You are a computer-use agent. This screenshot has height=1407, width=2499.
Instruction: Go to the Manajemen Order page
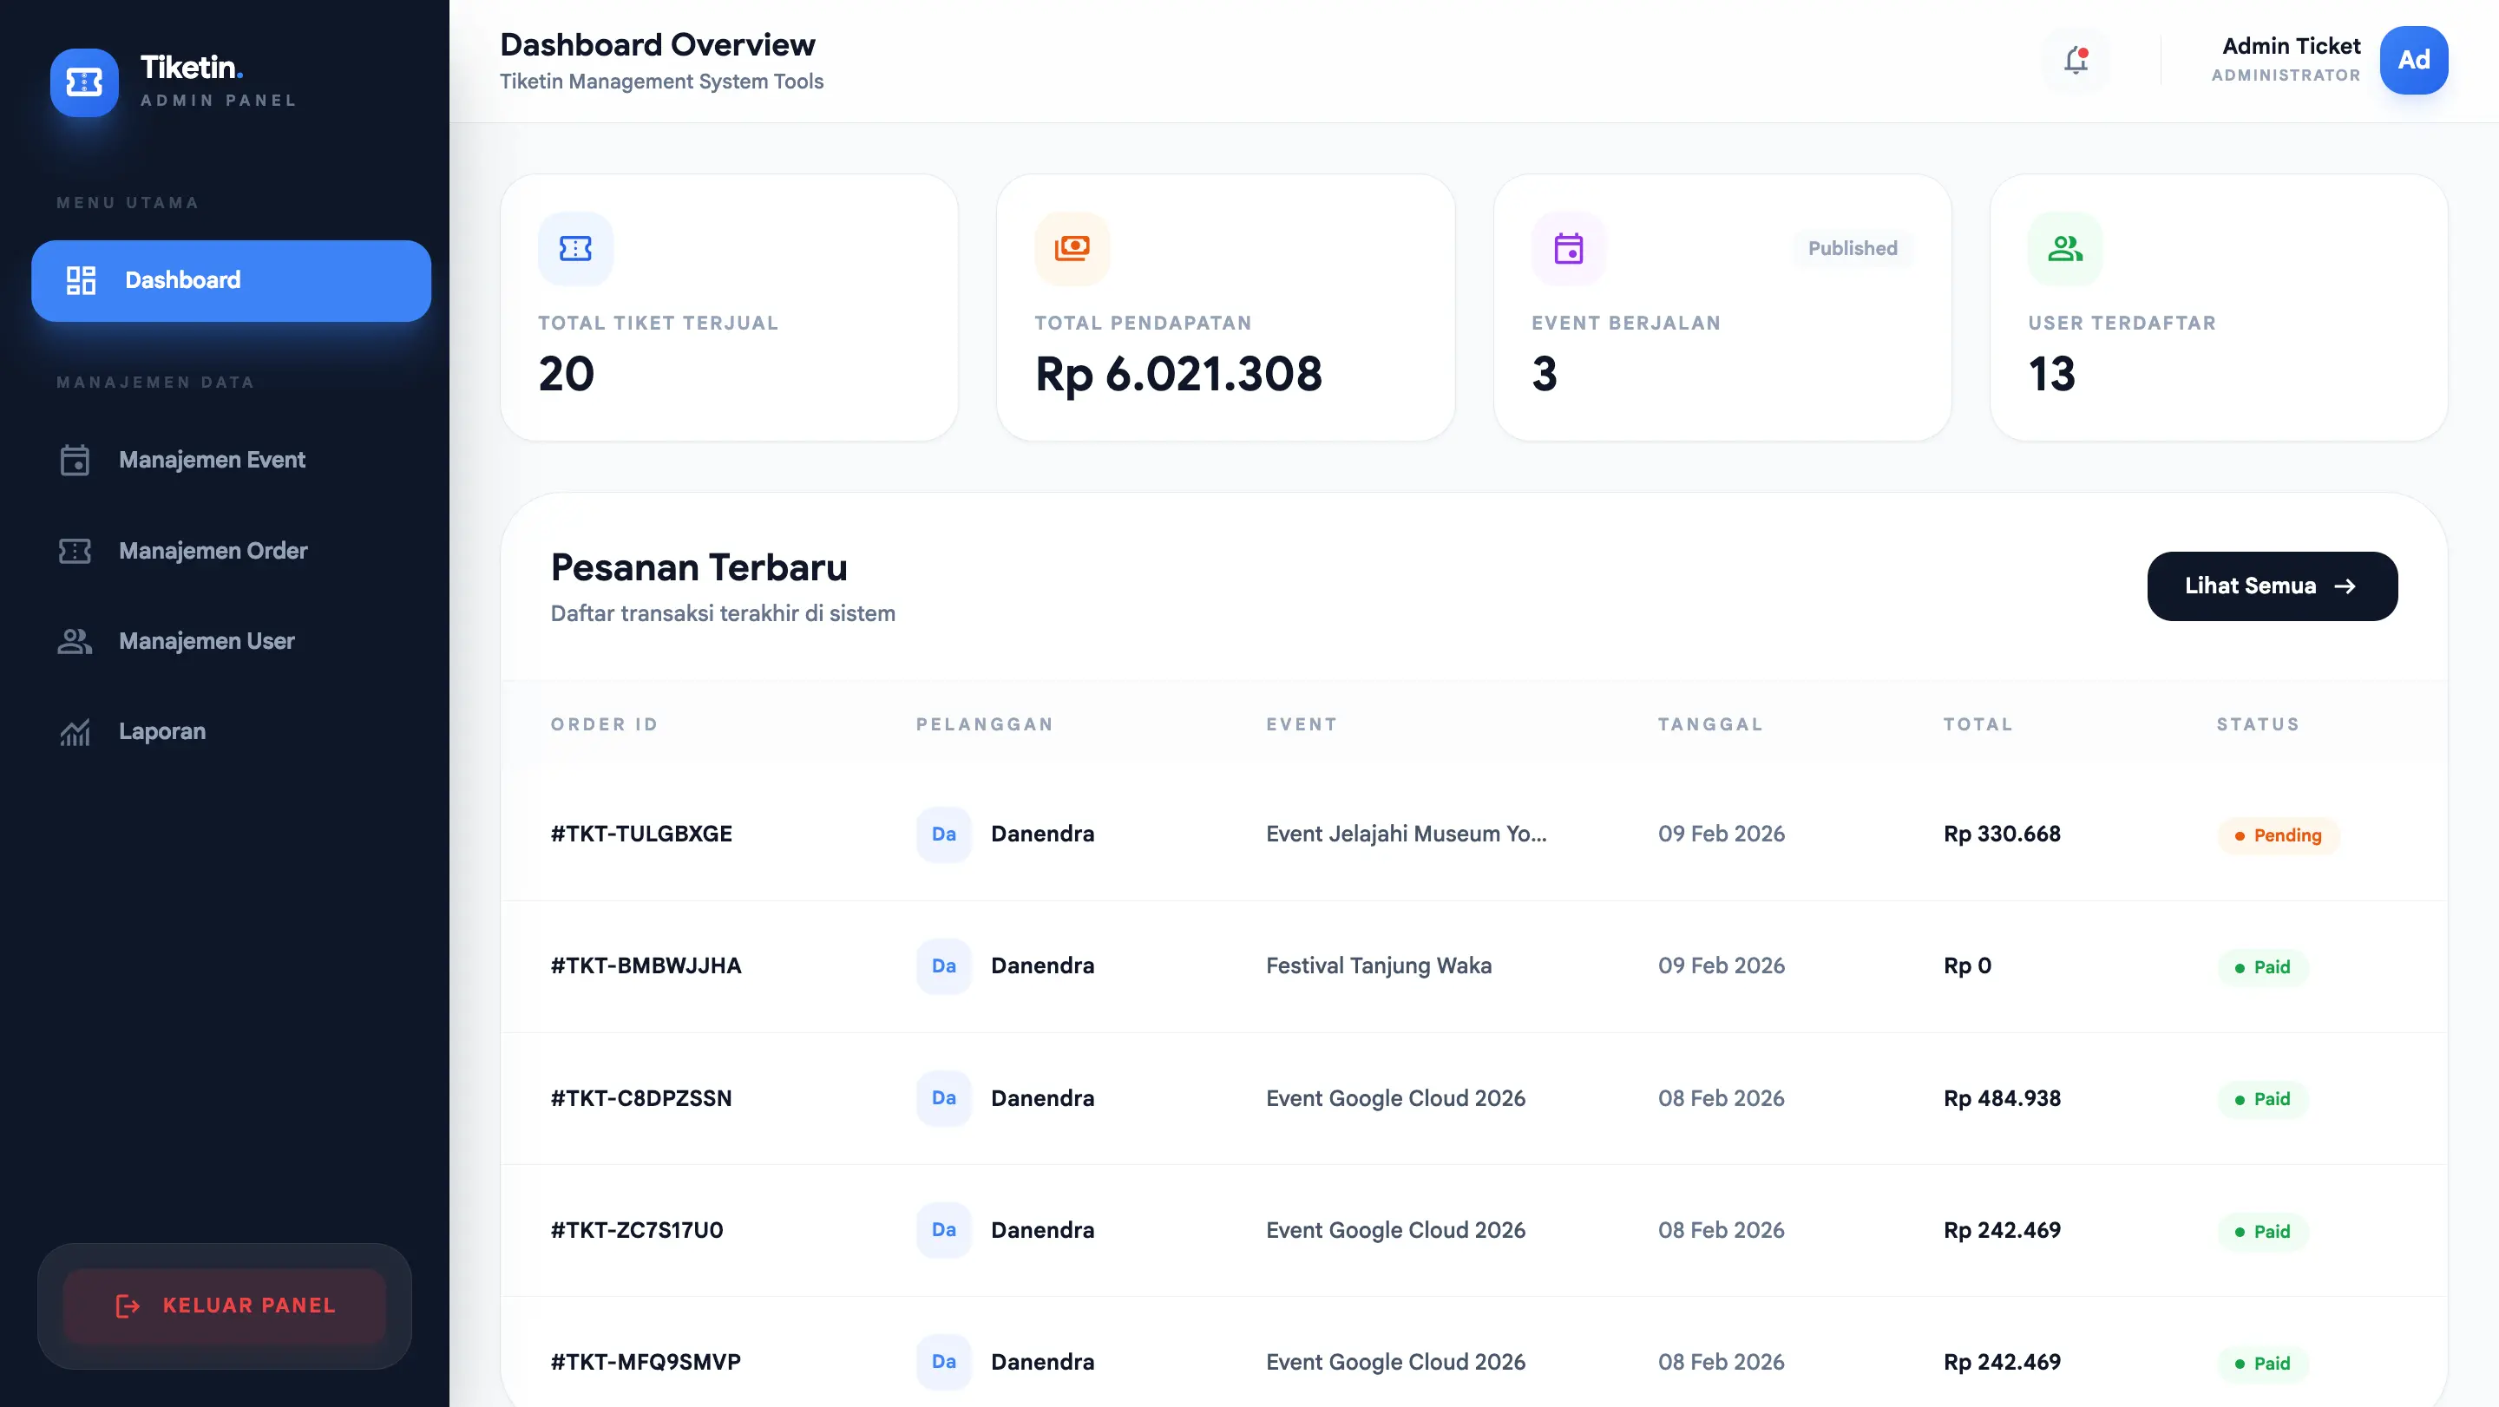(213, 551)
